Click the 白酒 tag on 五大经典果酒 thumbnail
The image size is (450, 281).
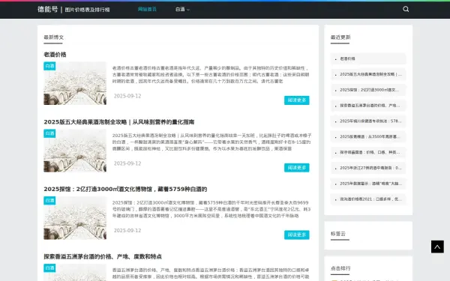tap(49, 133)
